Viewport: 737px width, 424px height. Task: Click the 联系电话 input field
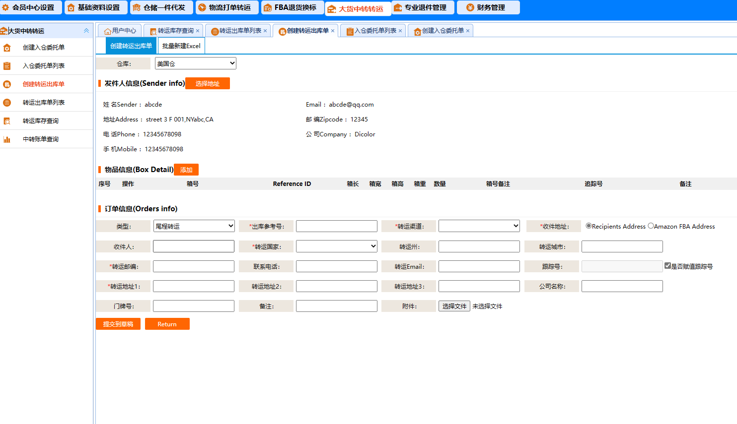pos(337,266)
